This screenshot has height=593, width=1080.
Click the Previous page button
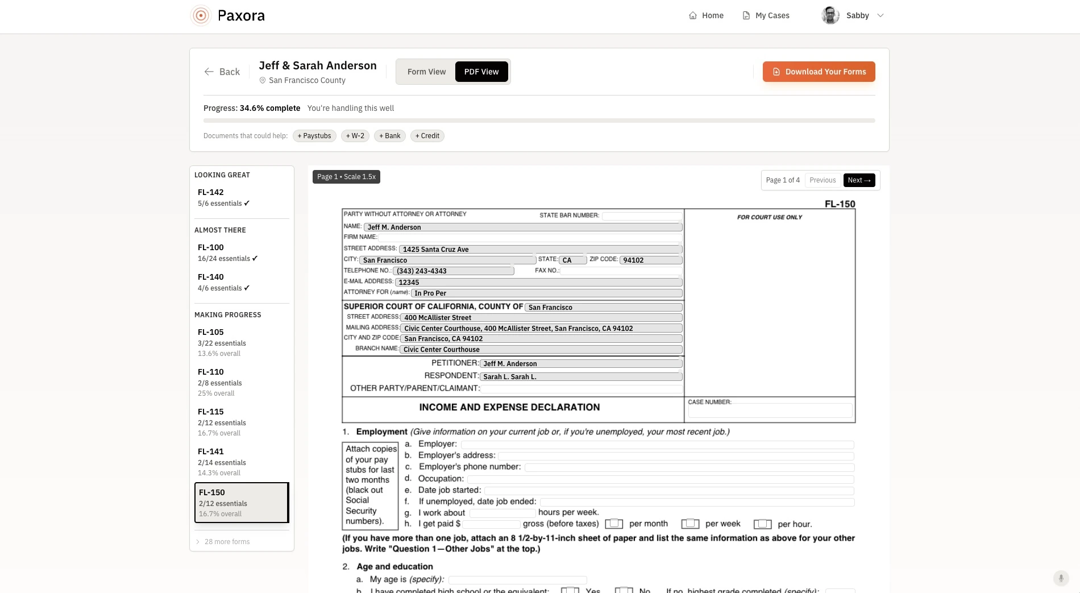[823, 180]
